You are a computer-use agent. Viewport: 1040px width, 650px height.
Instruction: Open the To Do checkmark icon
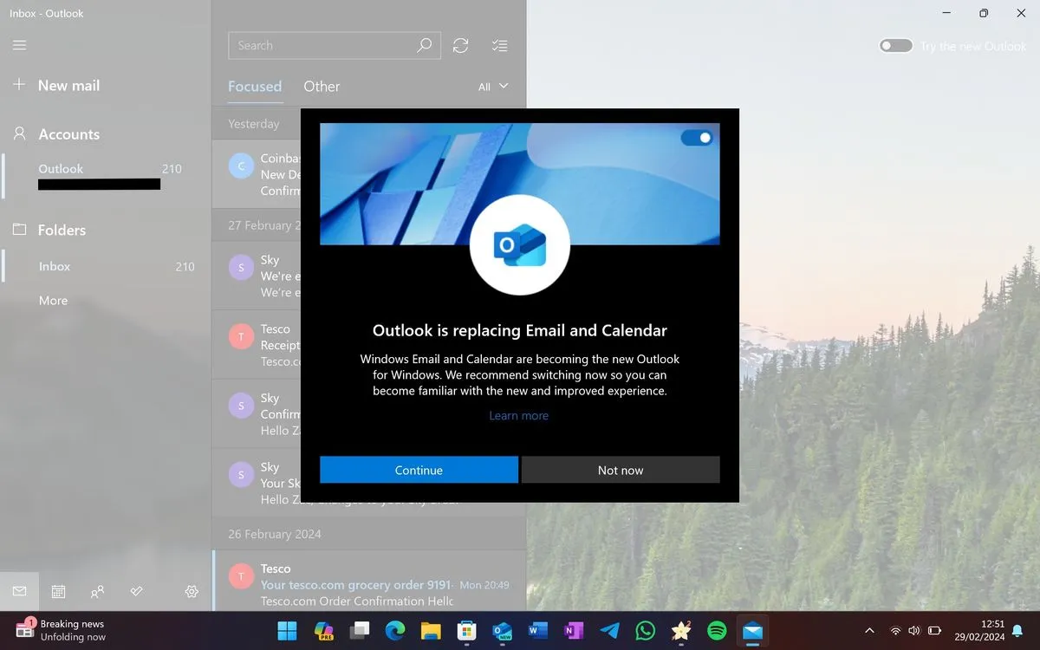(x=136, y=591)
